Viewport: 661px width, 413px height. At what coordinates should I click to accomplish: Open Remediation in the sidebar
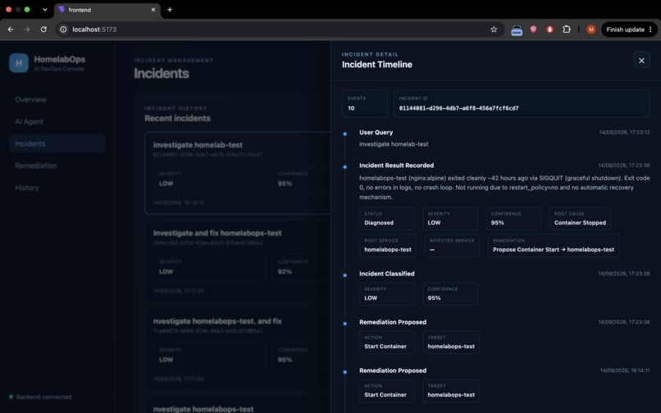57,166
